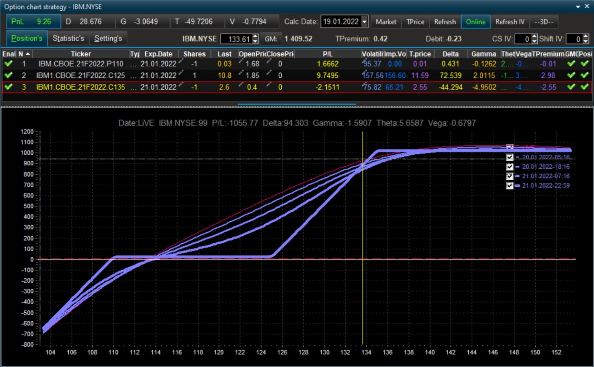
Task: Switch to the Statistic's tab
Action: tap(68, 38)
